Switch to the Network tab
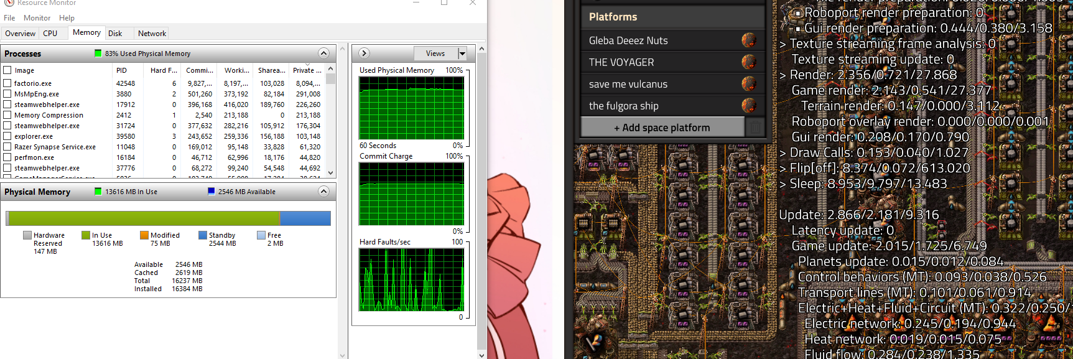The height and width of the screenshot is (359, 1073). coord(152,34)
